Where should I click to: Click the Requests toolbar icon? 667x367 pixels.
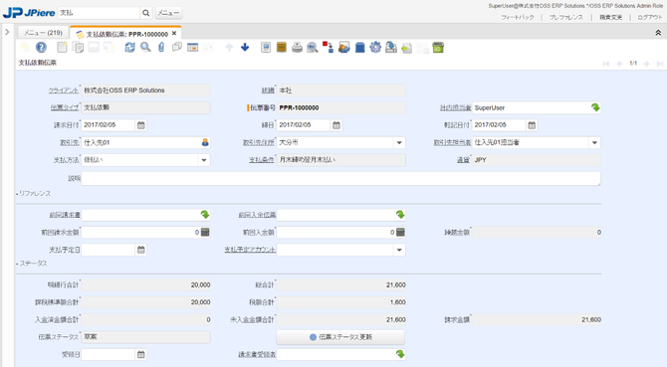click(x=344, y=47)
